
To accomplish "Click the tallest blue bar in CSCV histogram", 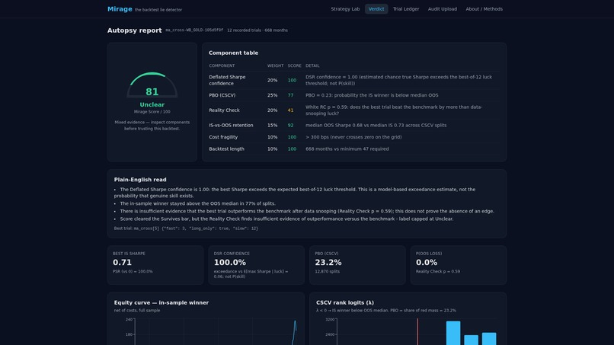I will click(x=453, y=333).
